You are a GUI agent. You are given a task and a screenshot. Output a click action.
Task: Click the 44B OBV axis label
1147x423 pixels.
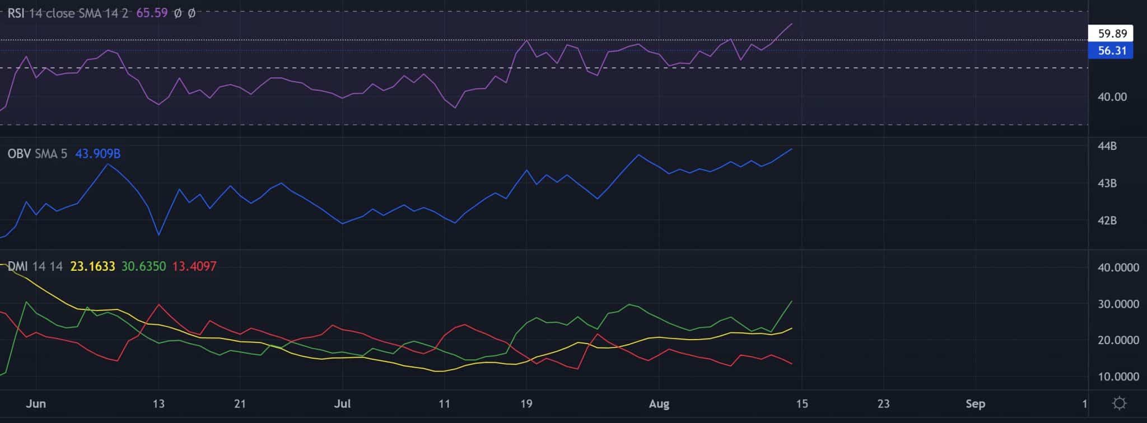pos(1107,146)
